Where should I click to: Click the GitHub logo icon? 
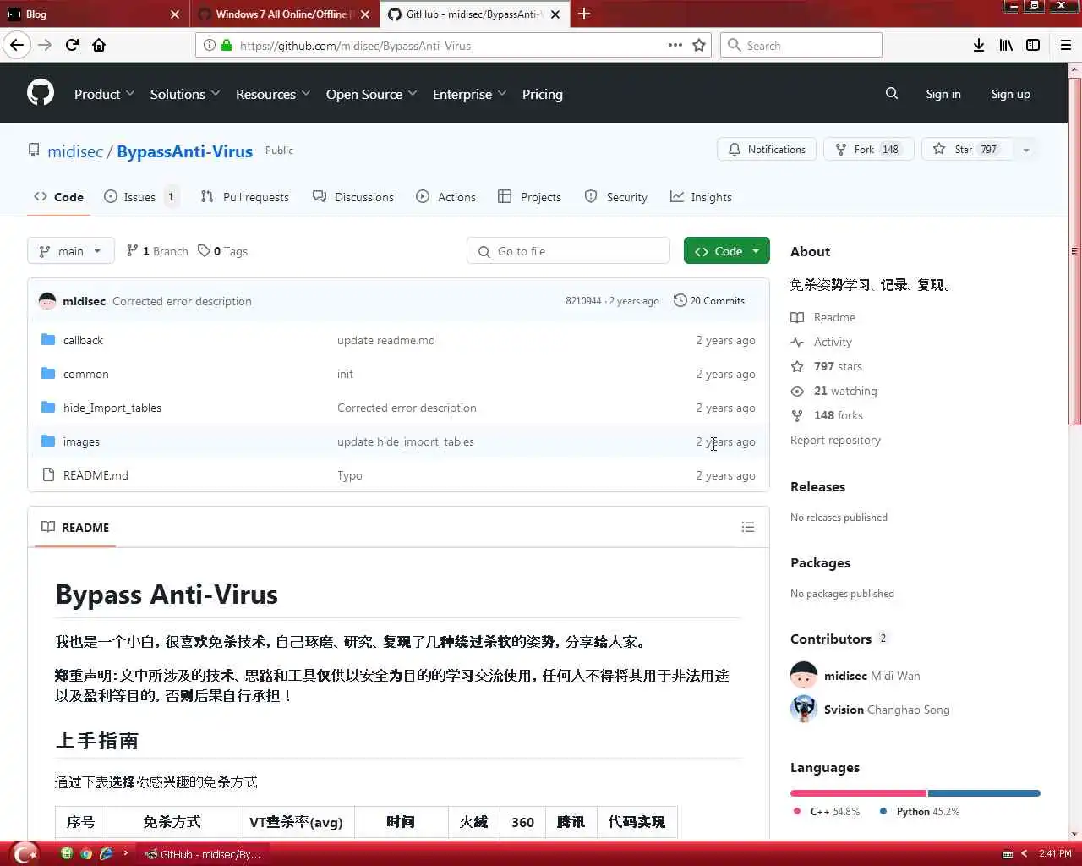pos(41,93)
